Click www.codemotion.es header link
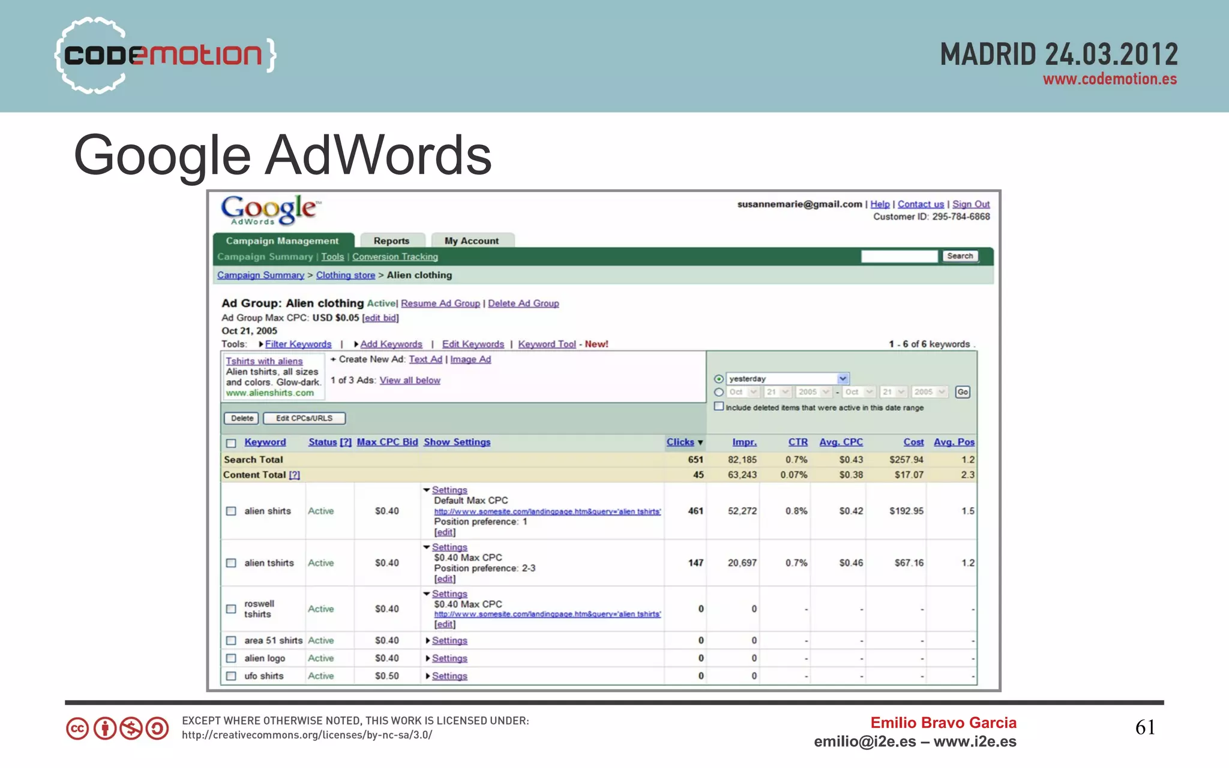Screen dimensions: 1229x768 (1110, 79)
